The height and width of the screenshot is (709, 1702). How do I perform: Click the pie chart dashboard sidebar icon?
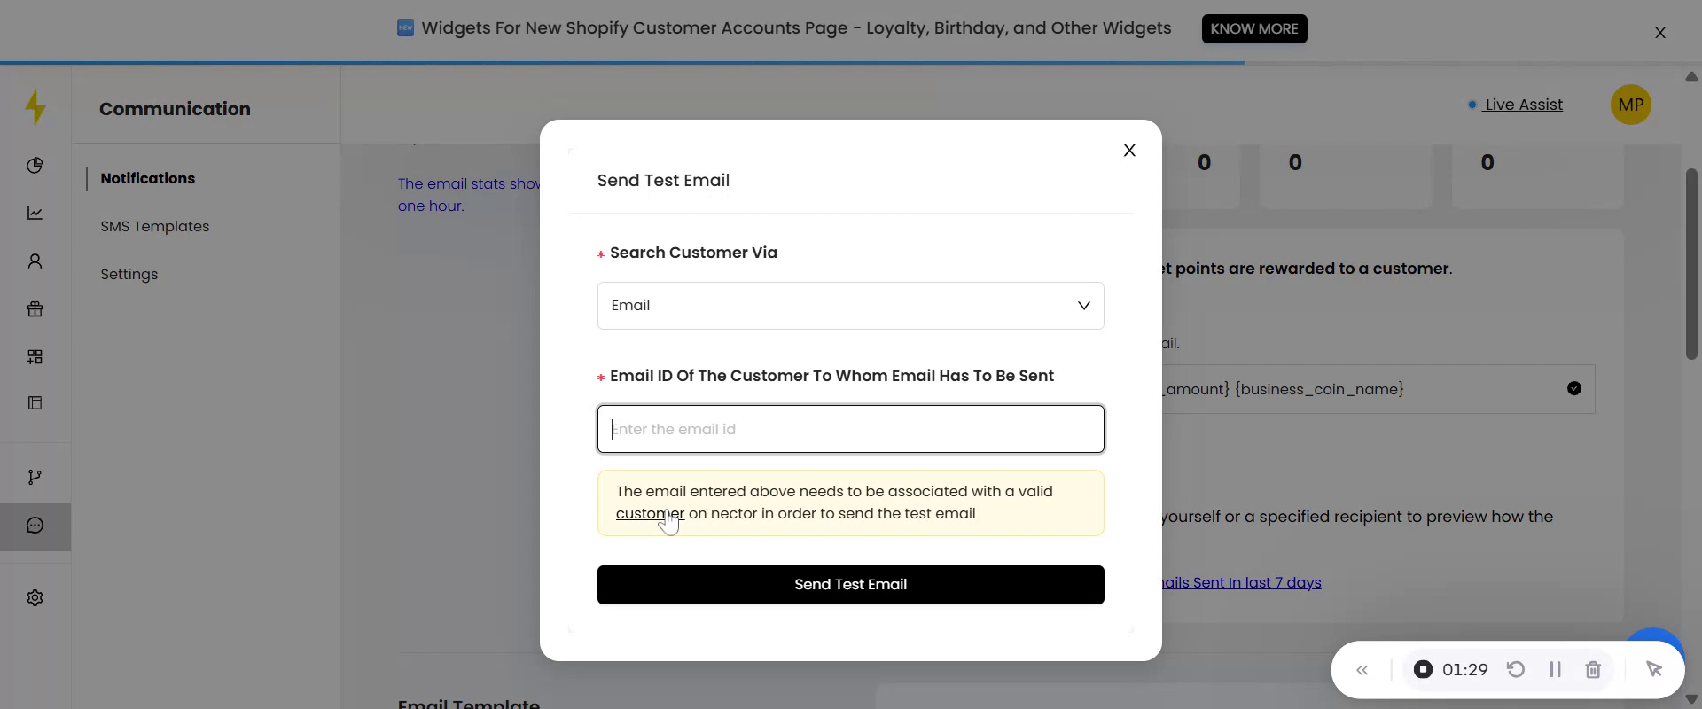[x=35, y=166]
